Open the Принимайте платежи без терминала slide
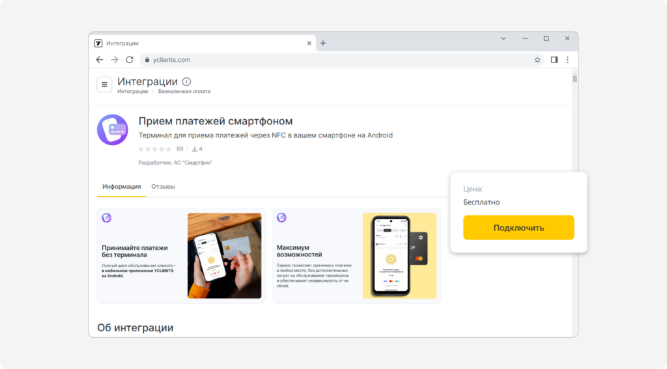667x369 pixels. pos(181,256)
